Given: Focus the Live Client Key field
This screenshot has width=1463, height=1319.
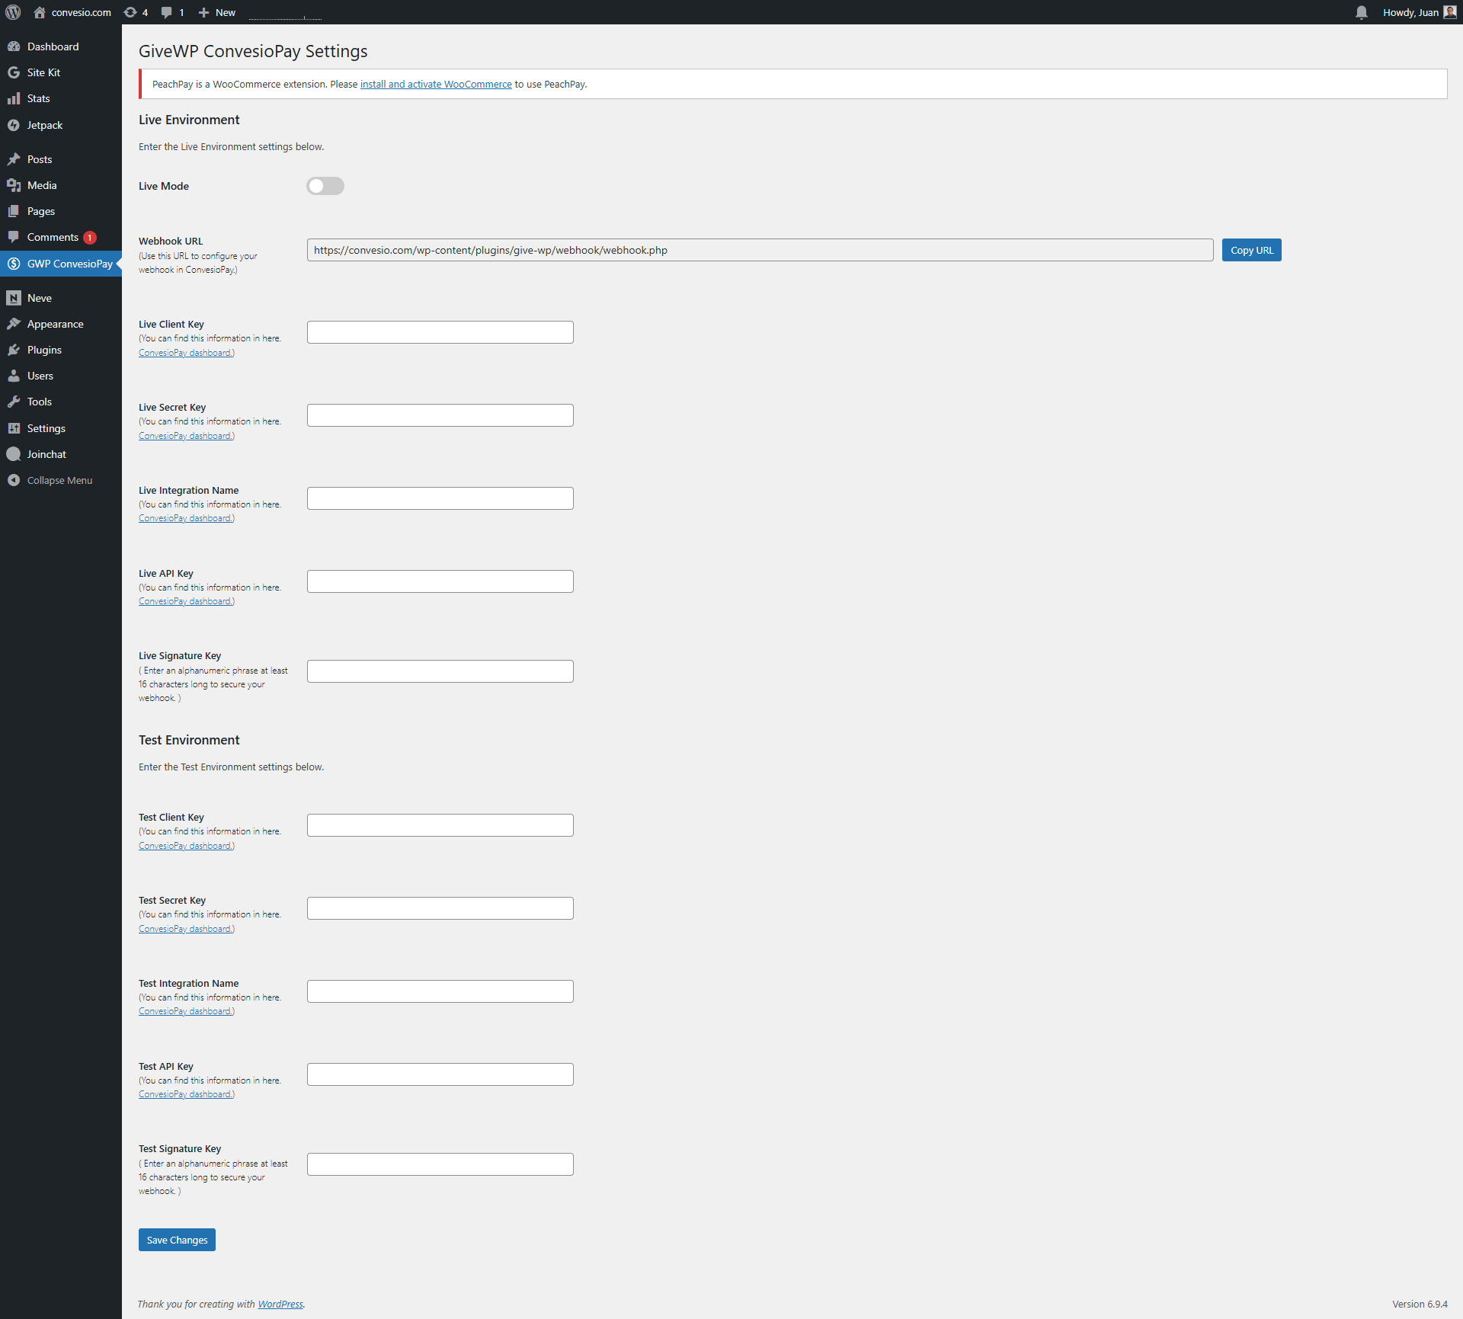Looking at the screenshot, I should [440, 332].
